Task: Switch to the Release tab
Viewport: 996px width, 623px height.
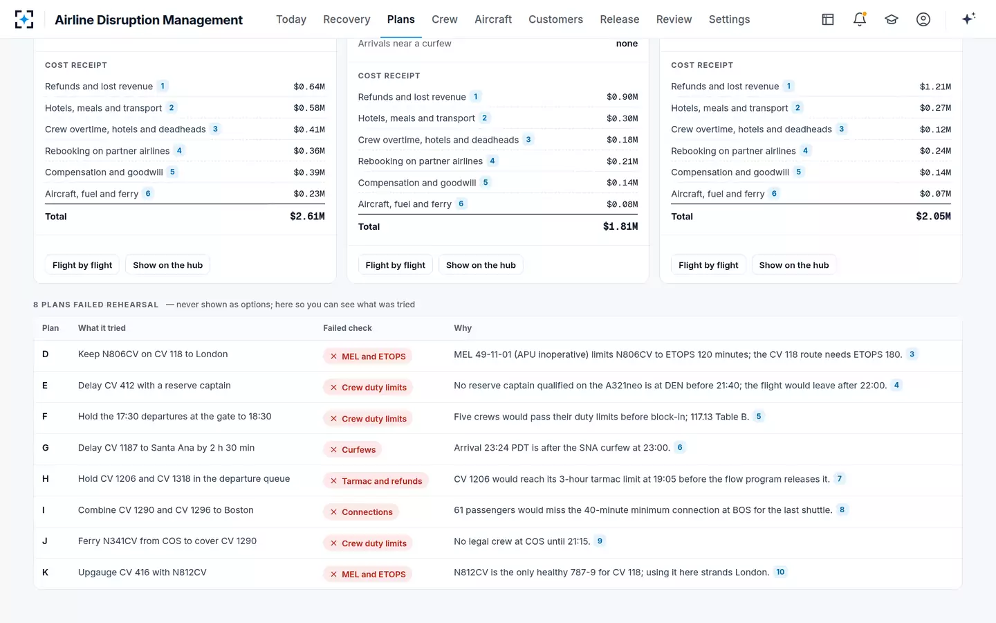Action: click(620, 19)
